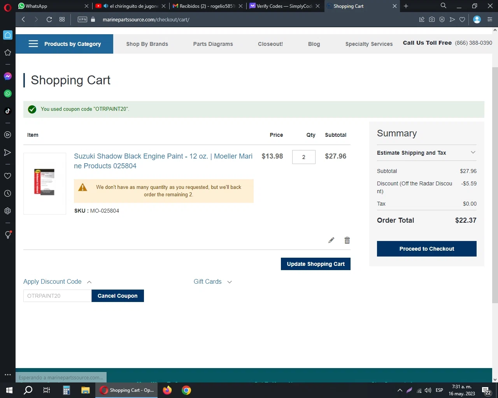The width and height of the screenshot is (498, 398).
Task: Open Opera account profile icon
Action: click(477, 19)
